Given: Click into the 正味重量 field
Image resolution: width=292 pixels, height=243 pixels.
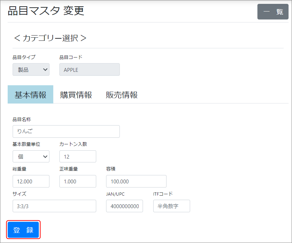Looking at the screenshot, I should (78, 181).
